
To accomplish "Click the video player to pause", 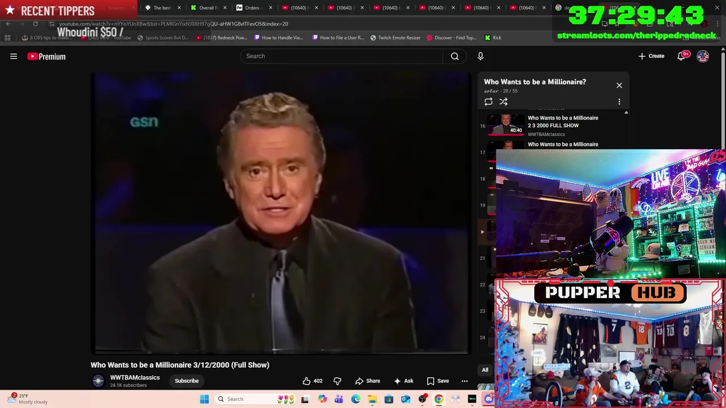I will [x=281, y=212].
